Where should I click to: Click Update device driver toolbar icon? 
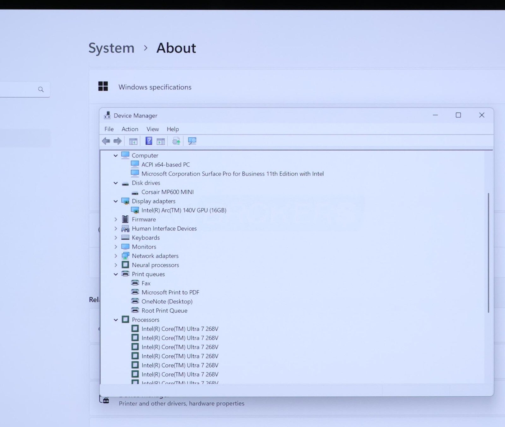176,141
